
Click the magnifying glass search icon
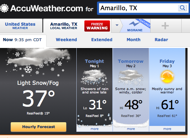click(182, 8)
